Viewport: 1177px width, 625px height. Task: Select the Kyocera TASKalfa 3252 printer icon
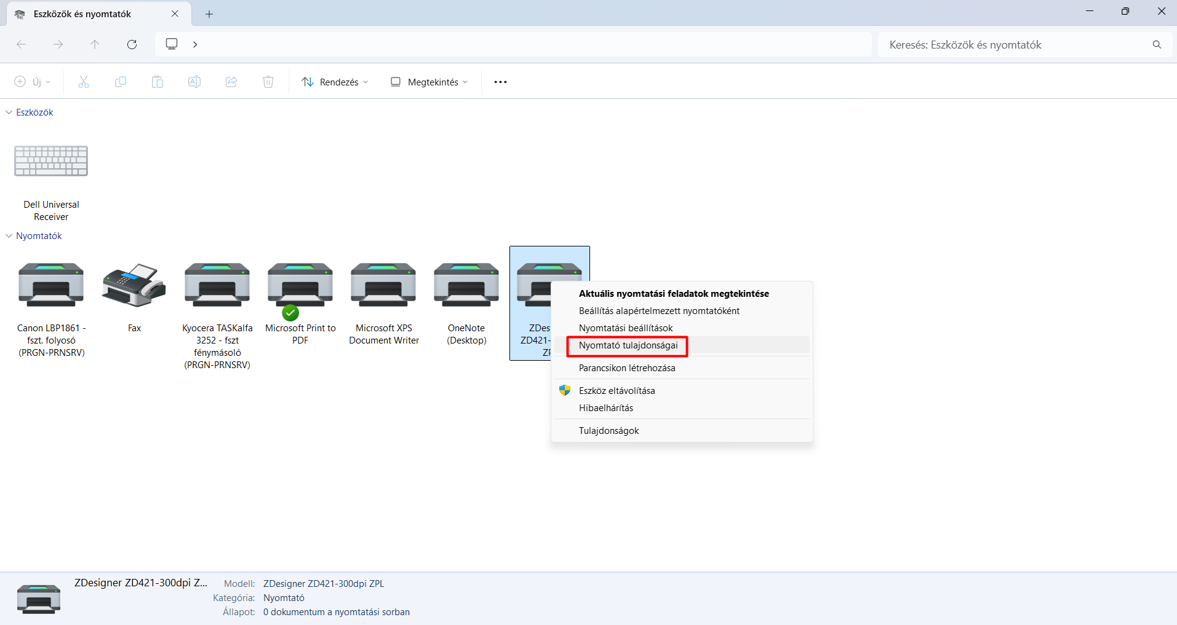click(x=217, y=285)
